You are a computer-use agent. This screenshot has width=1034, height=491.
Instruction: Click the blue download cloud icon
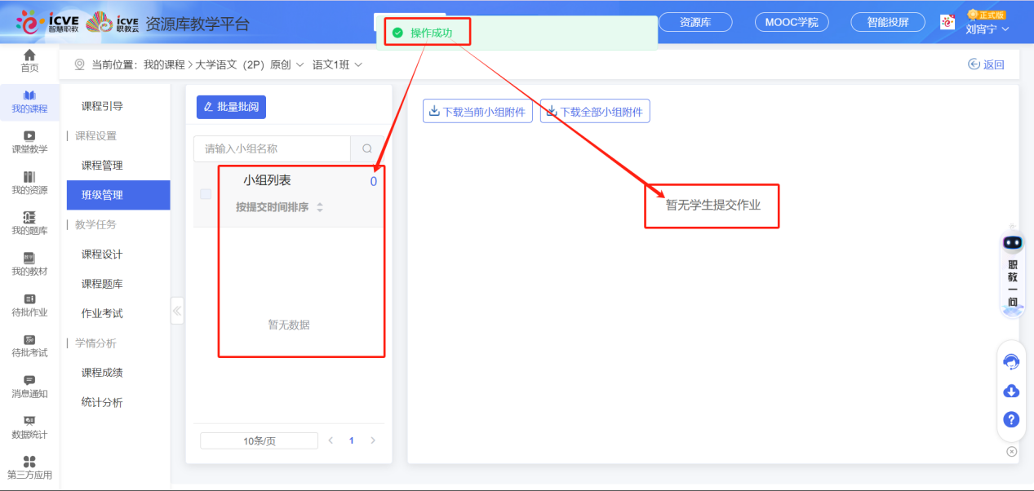click(1010, 391)
